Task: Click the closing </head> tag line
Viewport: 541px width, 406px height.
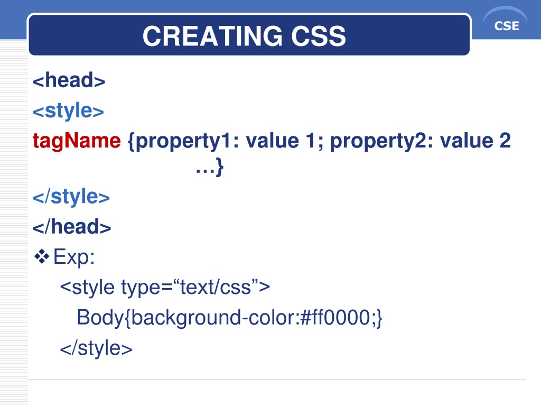Action: [x=72, y=227]
